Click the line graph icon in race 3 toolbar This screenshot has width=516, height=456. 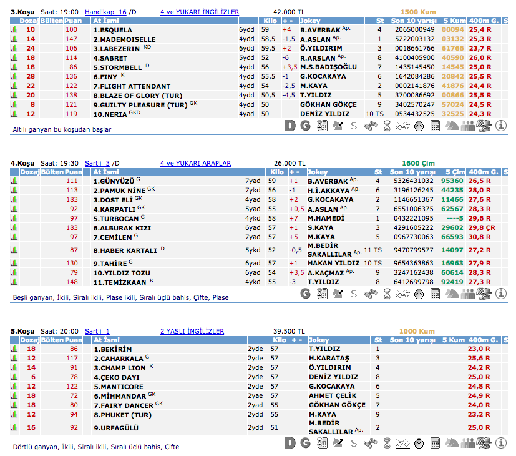tap(402, 126)
